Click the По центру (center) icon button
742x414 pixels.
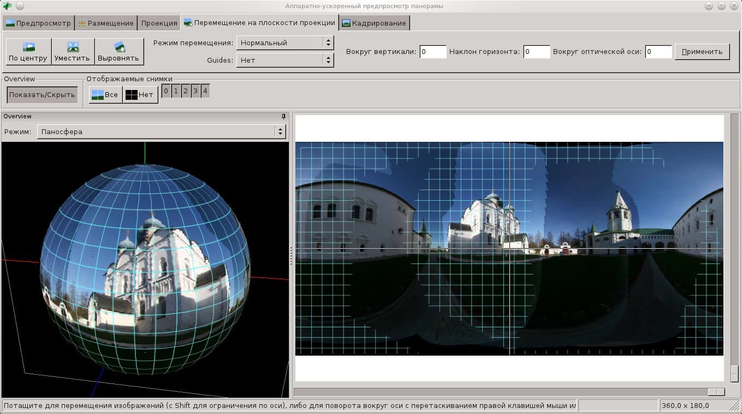click(28, 52)
